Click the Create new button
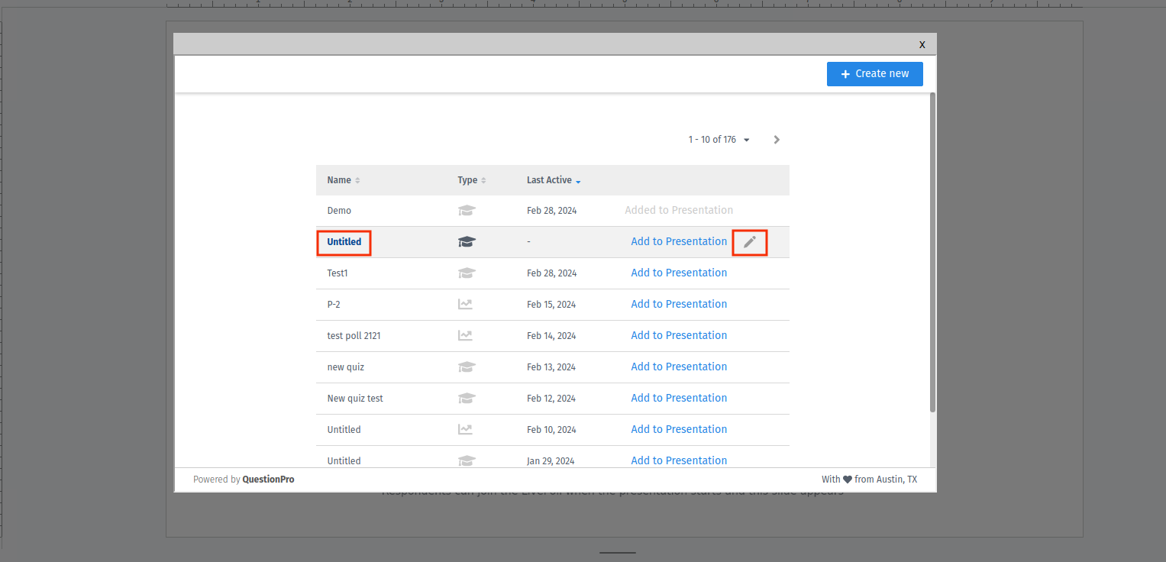The width and height of the screenshot is (1166, 562). coord(874,74)
